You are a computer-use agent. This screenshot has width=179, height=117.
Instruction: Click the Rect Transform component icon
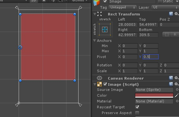[x=99, y=14]
